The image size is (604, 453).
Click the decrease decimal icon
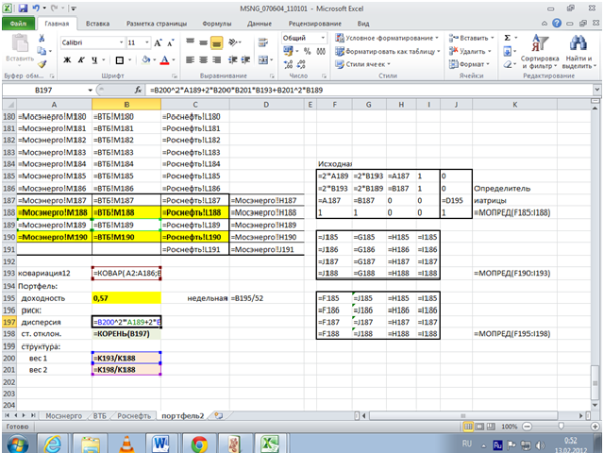pyautogui.click(x=302, y=64)
